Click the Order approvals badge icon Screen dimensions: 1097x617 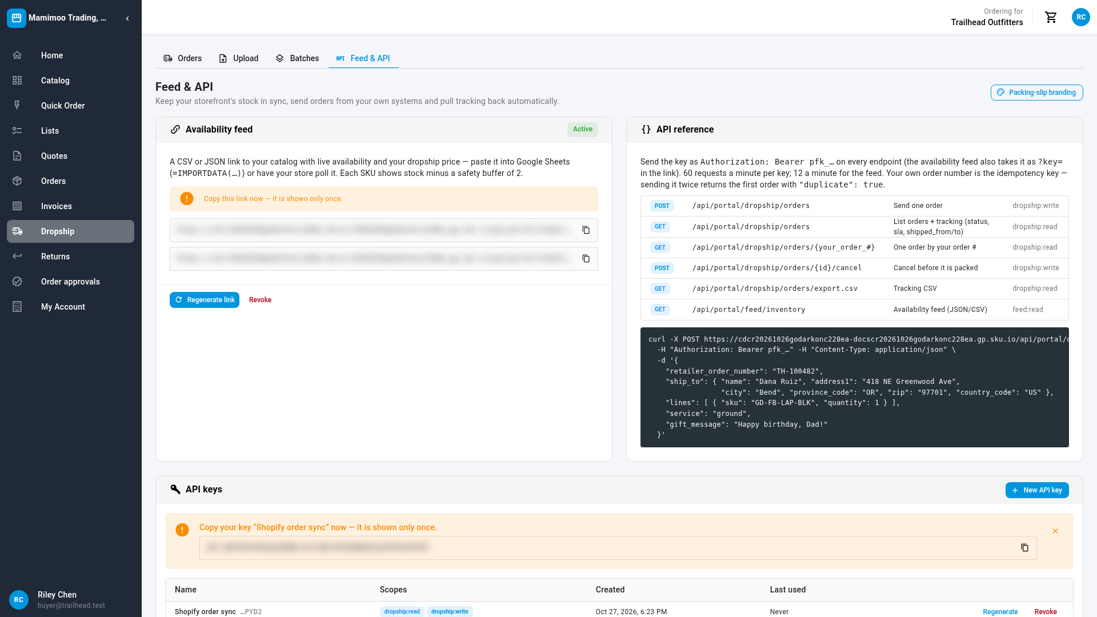pos(17,282)
